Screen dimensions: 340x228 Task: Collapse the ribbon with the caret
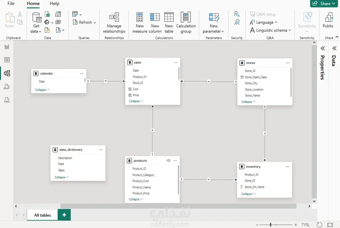(337, 37)
